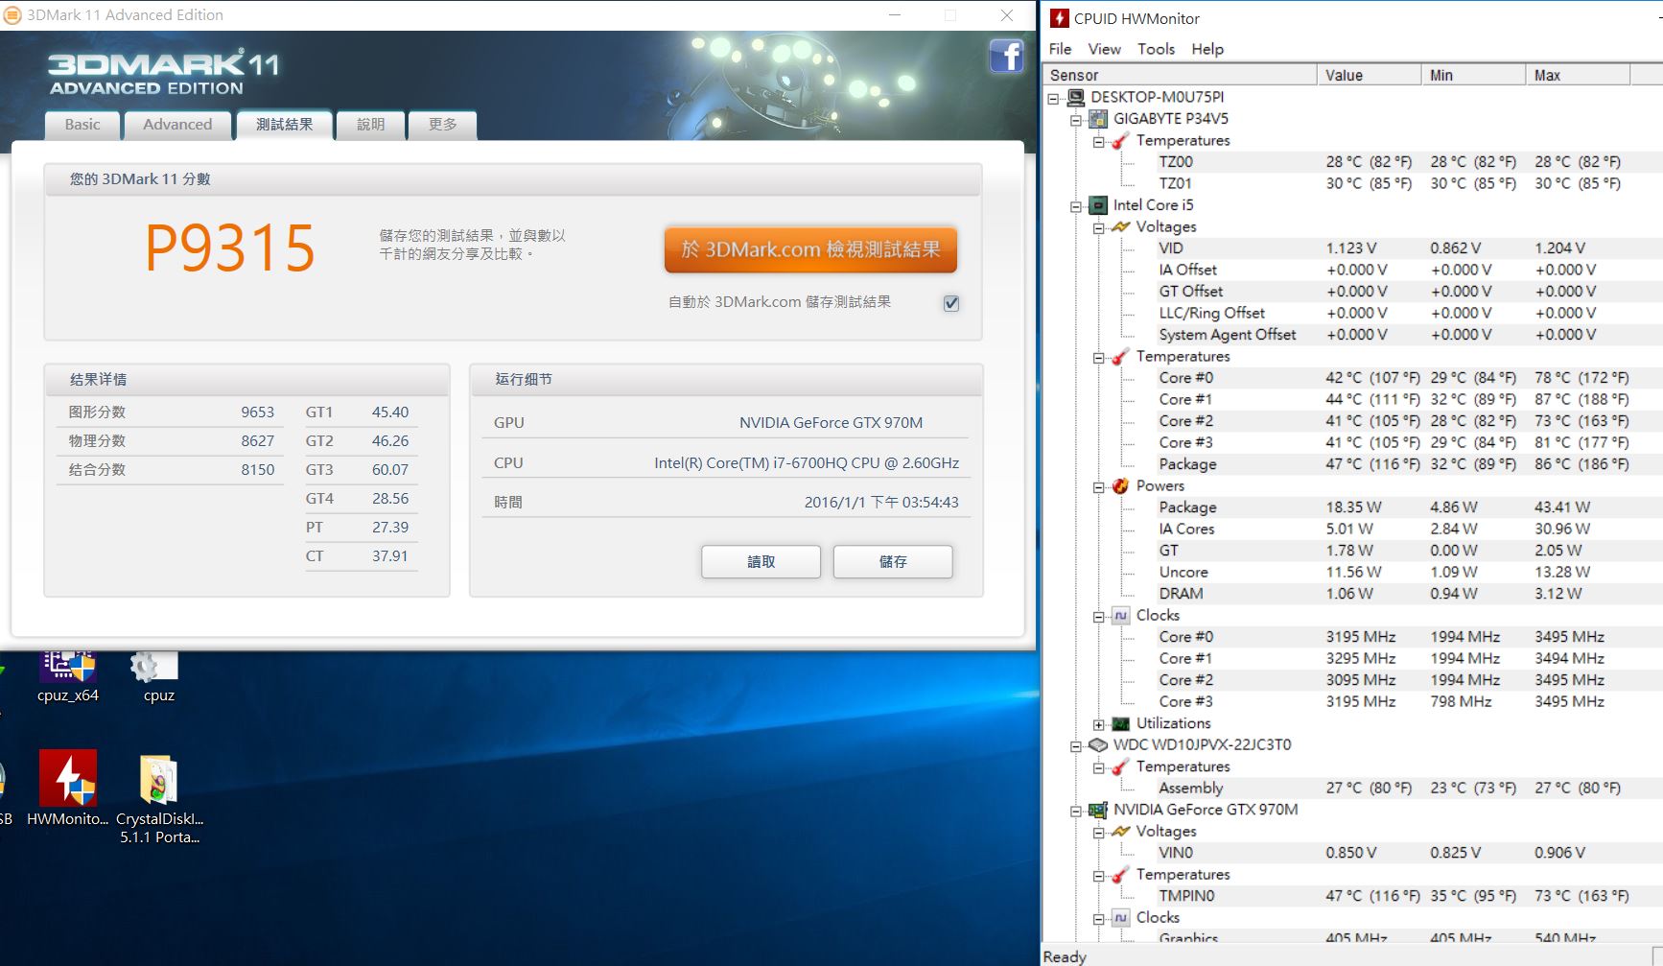Open the File menu in HWMonitor
Image resolution: width=1663 pixels, height=966 pixels.
click(x=1060, y=49)
